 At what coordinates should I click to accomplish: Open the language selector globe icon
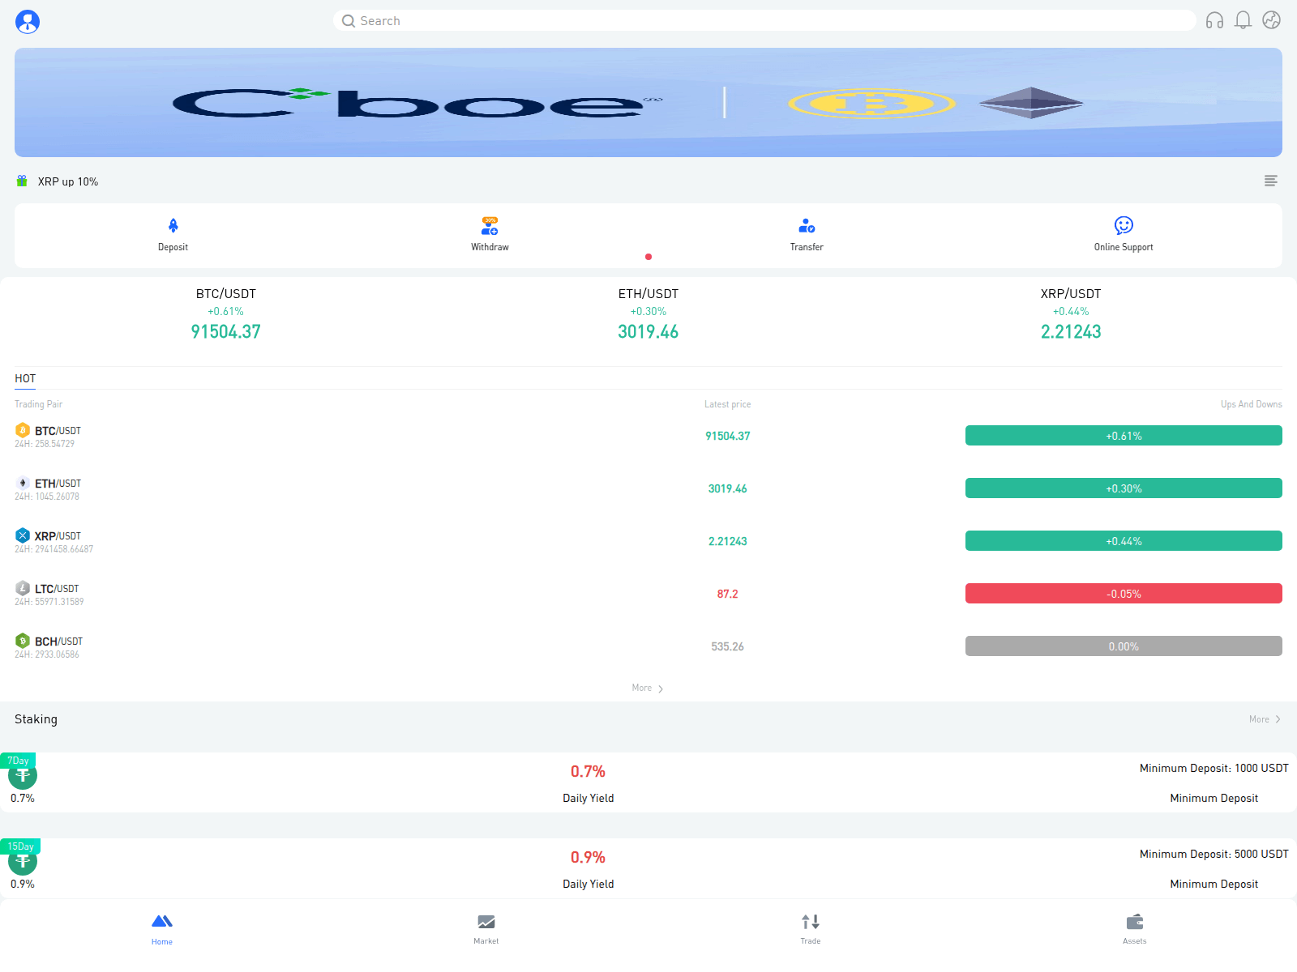point(1270,20)
